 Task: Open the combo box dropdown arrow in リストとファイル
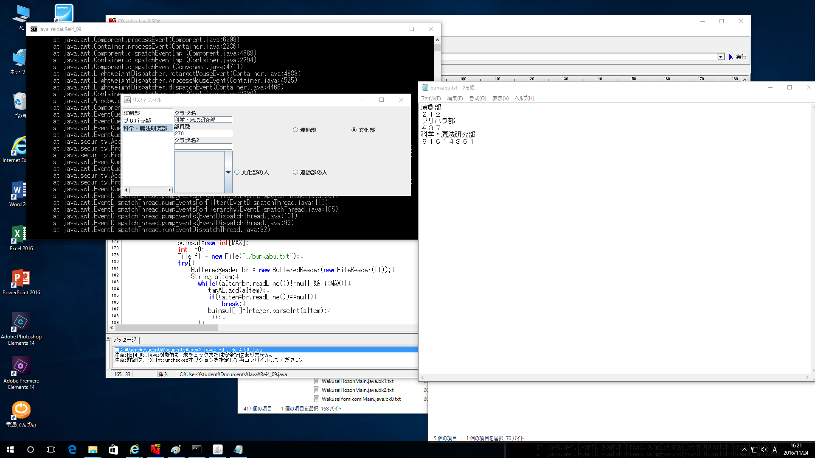(x=228, y=173)
